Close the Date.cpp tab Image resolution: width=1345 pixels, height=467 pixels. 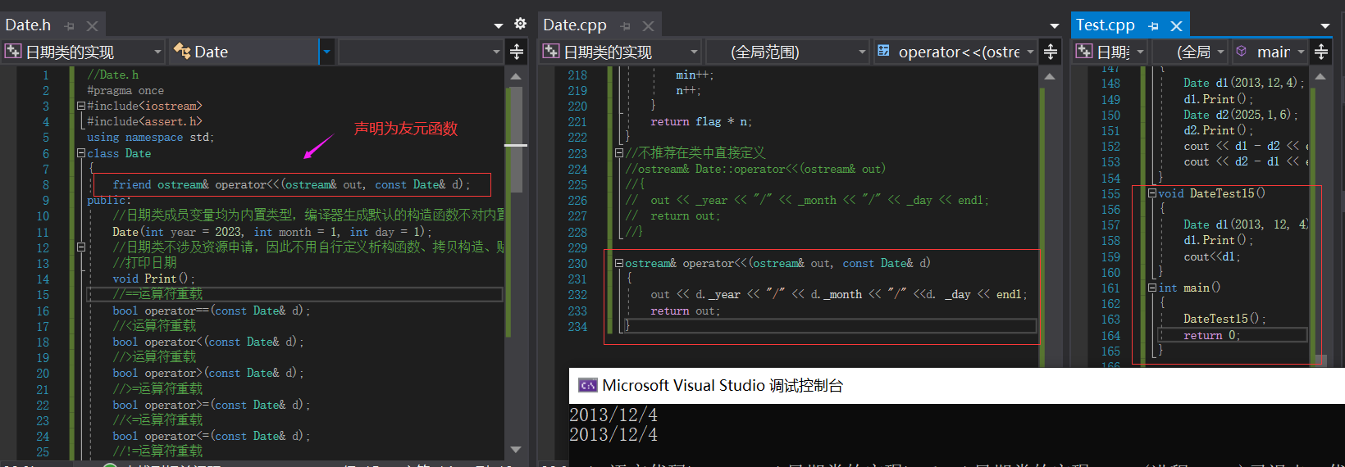pyautogui.click(x=648, y=26)
